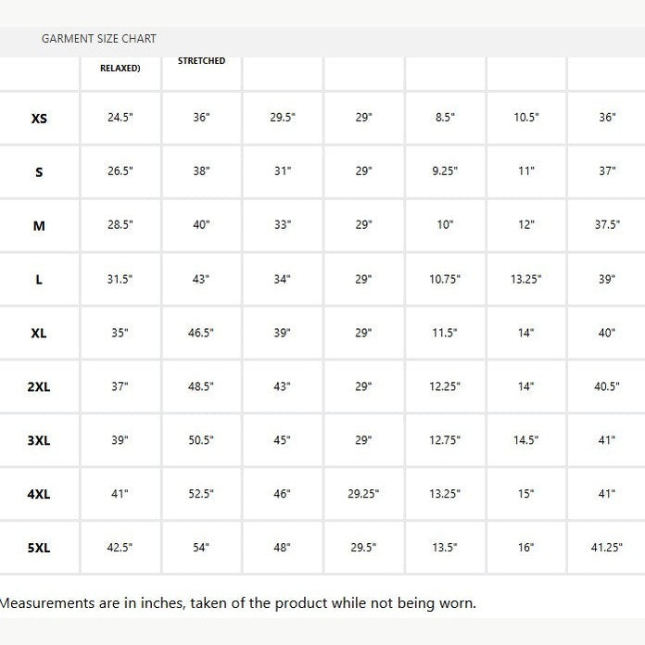Click the 4XL size row label
Image resolution: width=645 pixels, height=645 pixels.
click(x=39, y=495)
